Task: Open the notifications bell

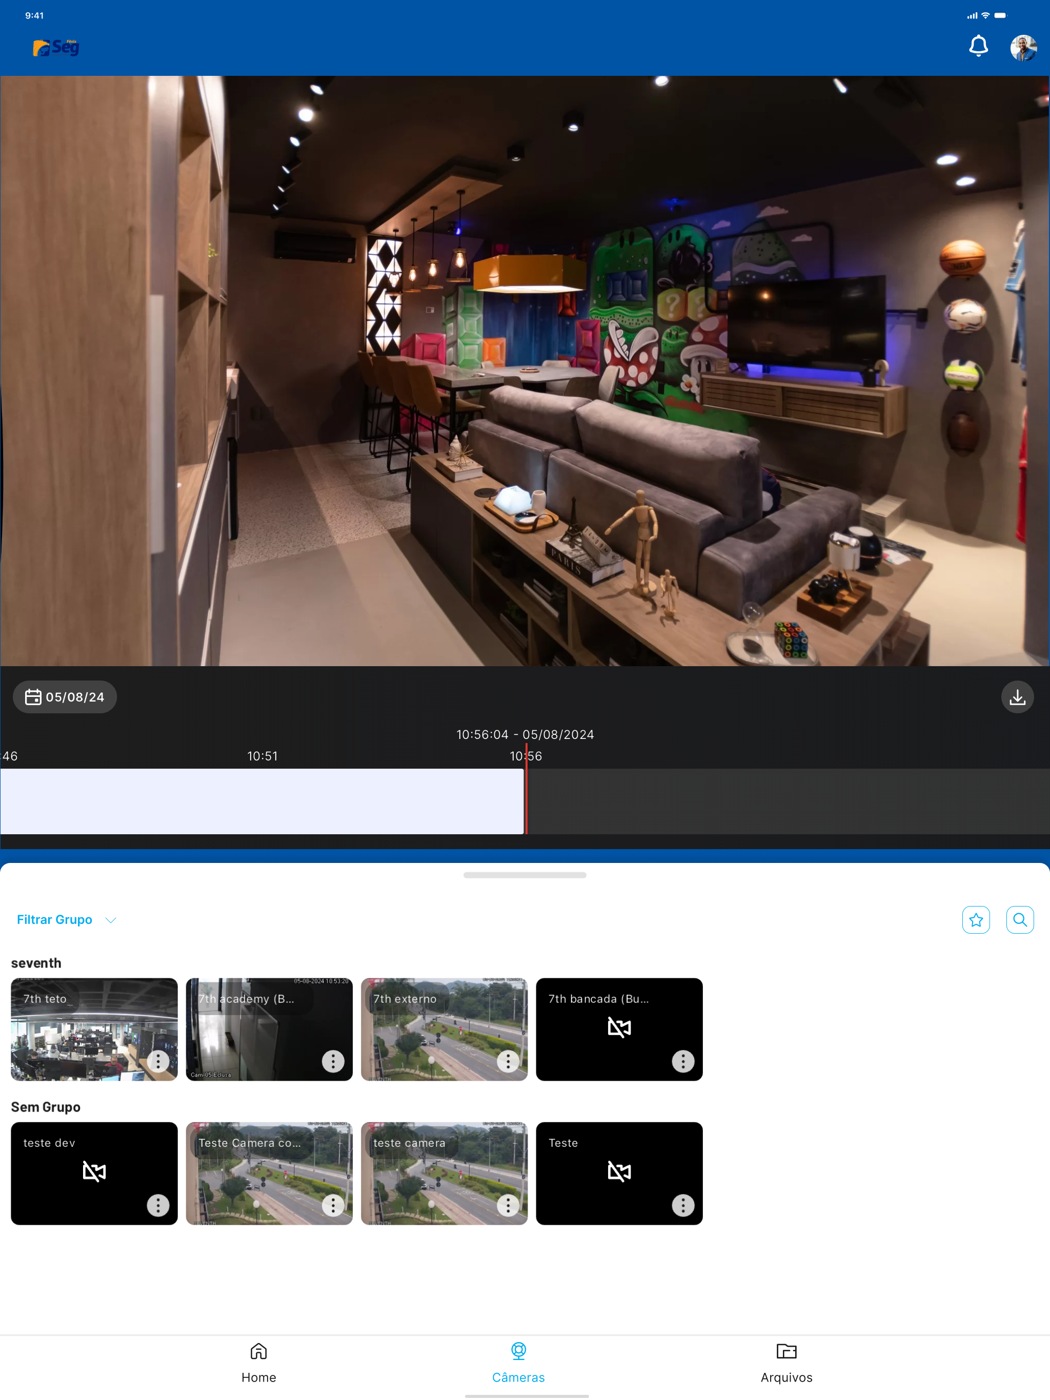Action: pos(978,46)
